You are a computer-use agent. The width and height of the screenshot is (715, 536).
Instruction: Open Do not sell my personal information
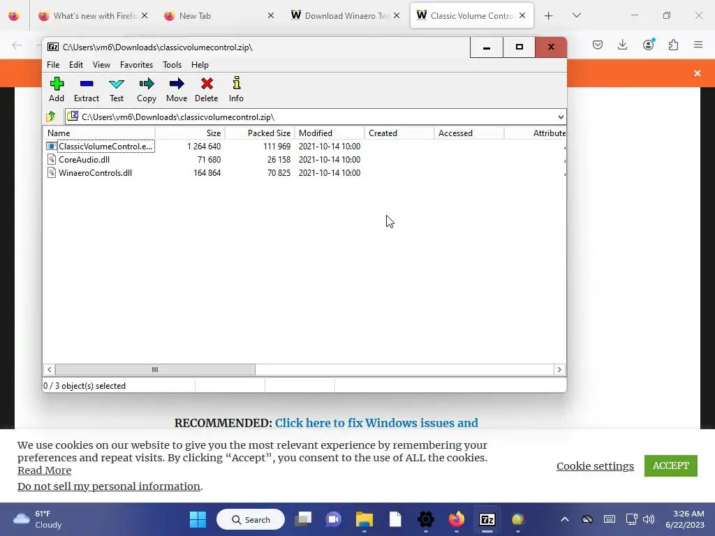(x=109, y=486)
